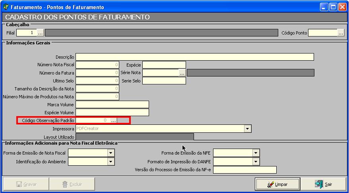Select the Marca Volume field

[x=112, y=105]
